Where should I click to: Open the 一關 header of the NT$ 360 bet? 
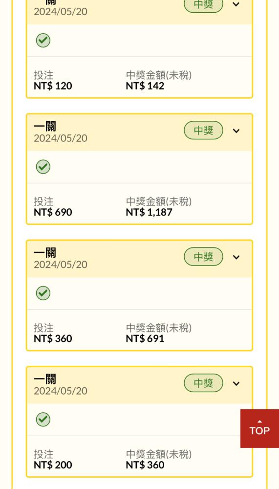(x=139, y=259)
